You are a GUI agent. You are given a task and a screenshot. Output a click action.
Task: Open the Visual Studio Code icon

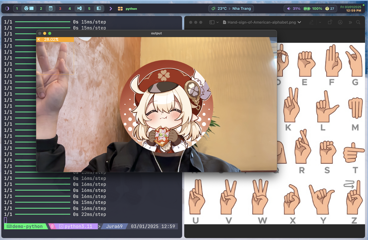[80, 8]
